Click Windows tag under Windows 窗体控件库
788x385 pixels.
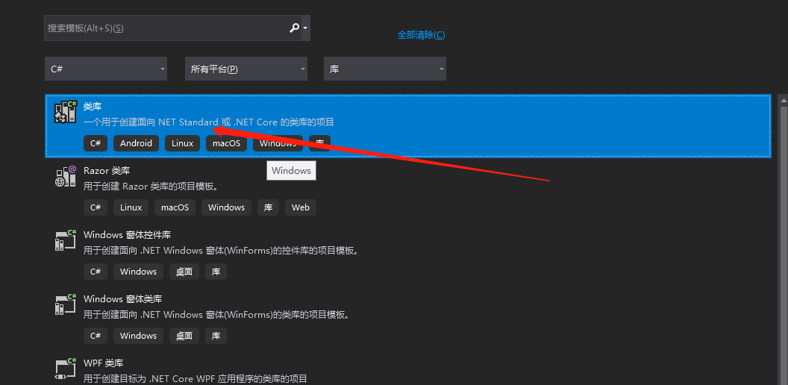tap(139, 272)
